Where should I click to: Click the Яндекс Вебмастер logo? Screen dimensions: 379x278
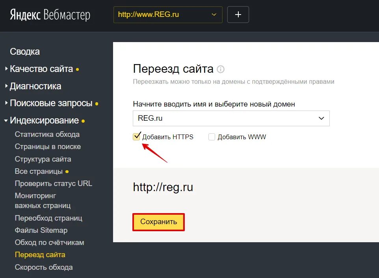pos(50,15)
